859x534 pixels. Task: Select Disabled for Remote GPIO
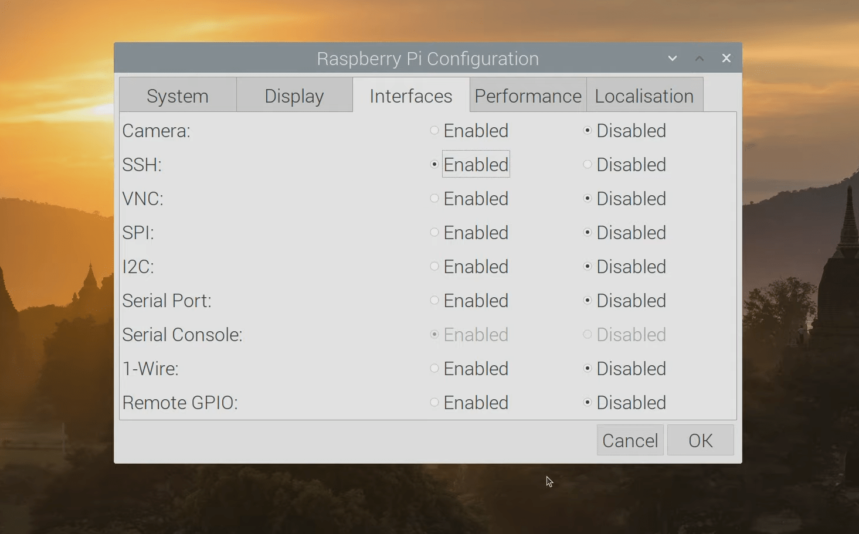624,403
